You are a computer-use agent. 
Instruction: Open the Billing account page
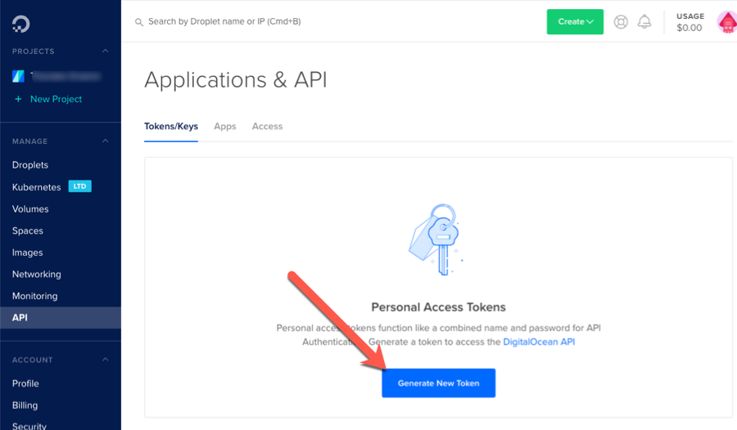[25, 405]
